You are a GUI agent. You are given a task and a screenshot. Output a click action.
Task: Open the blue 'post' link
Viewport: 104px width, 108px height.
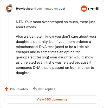pos(62,9)
